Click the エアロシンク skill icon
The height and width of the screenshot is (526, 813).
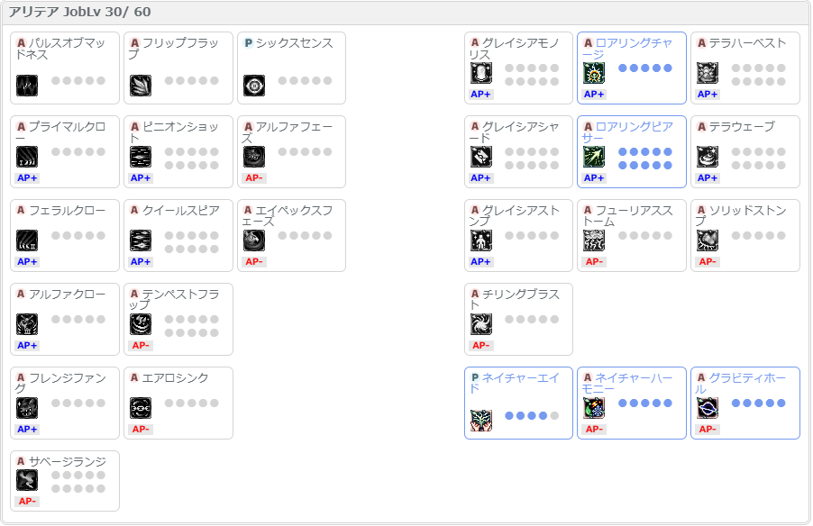(141, 409)
